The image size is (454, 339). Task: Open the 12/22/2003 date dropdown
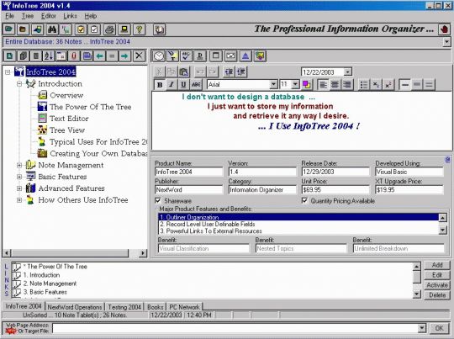click(348, 72)
